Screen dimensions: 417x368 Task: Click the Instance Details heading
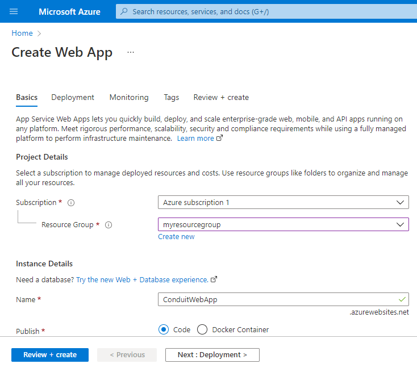44,264
